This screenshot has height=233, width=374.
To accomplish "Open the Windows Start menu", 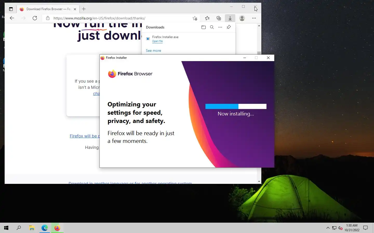I will [6, 228].
